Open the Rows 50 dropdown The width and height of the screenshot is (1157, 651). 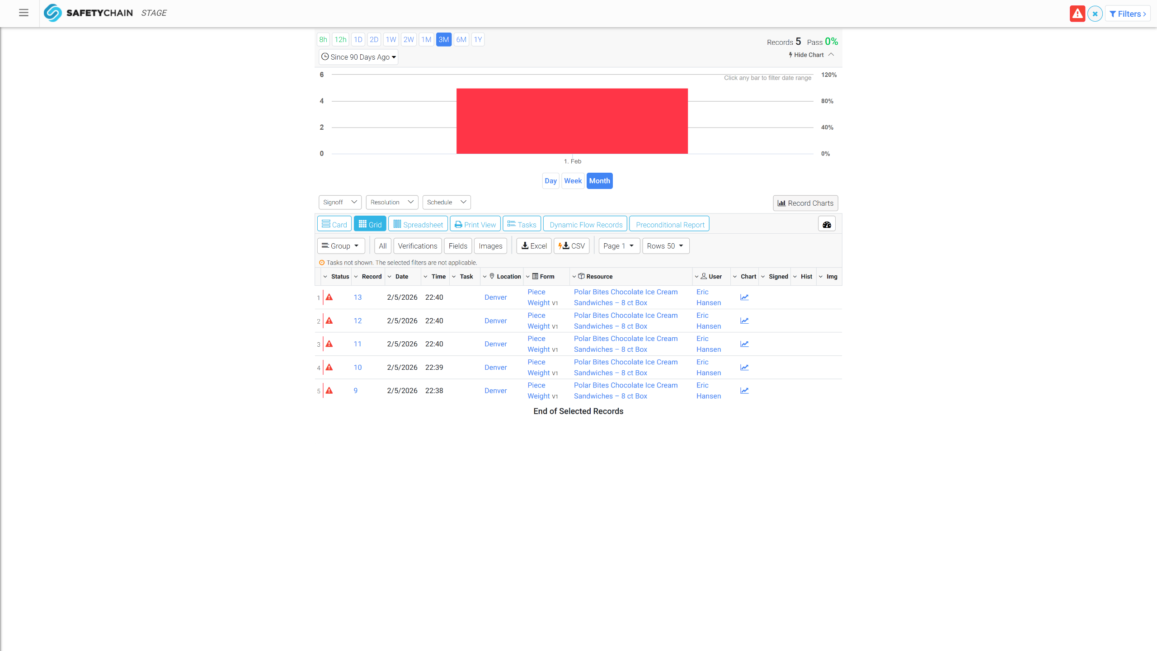click(665, 246)
